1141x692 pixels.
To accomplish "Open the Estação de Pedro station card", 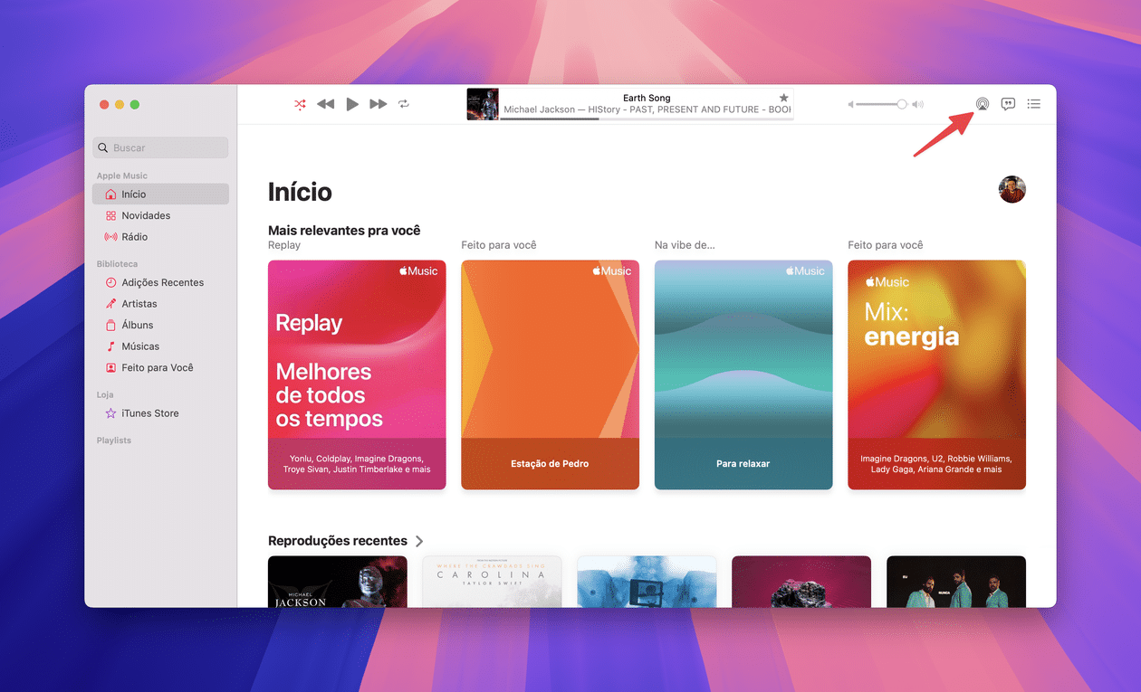I will tap(551, 374).
